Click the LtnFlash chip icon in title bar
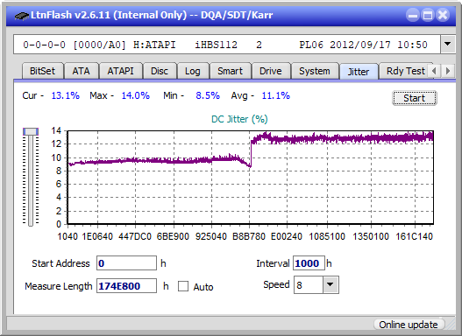462x336 pixels. coord(22,15)
